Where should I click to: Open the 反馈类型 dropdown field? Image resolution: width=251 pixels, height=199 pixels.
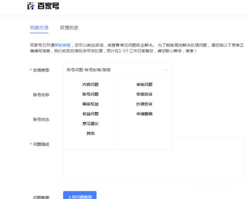(117, 70)
